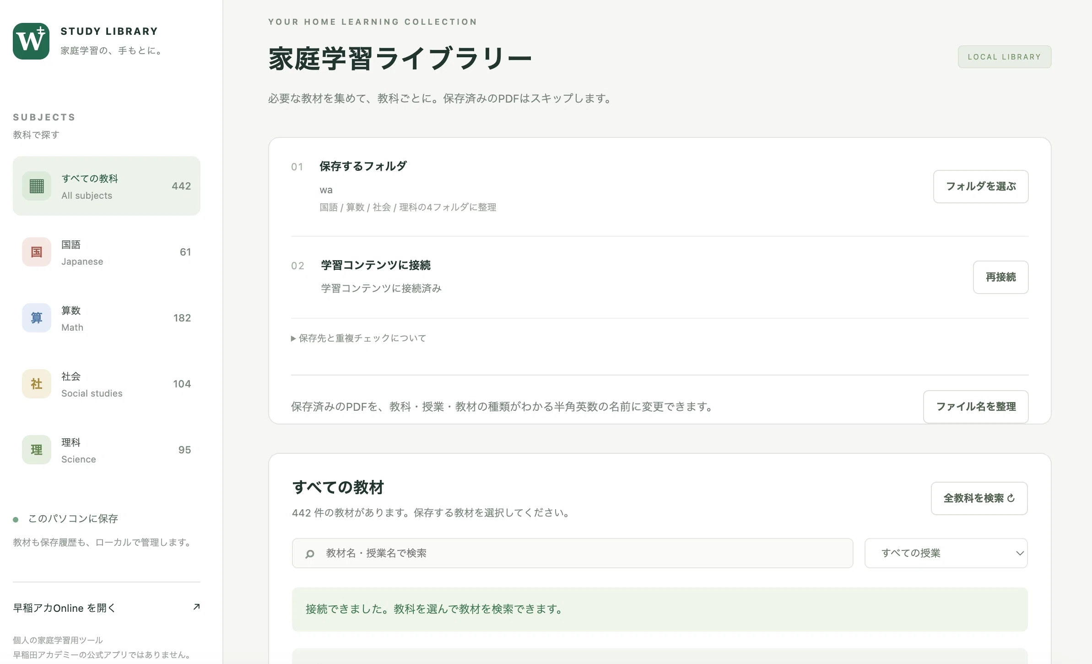The height and width of the screenshot is (664, 1092).
Task: Click the 再接続 button
Action: click(1000, 277)
